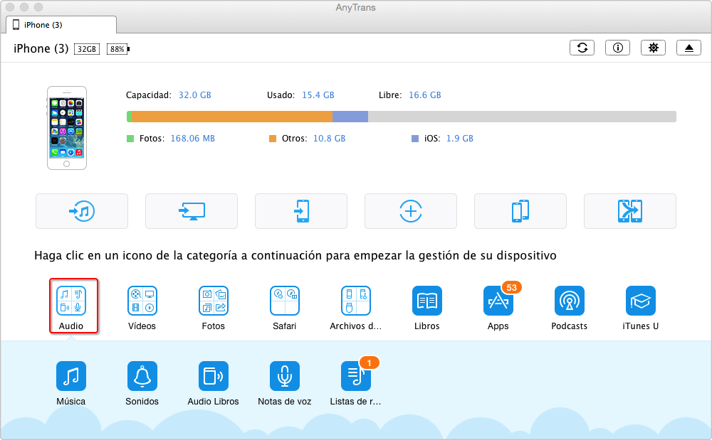
Task: Click the blue iOS legend swatch
Action: point(415,139)
